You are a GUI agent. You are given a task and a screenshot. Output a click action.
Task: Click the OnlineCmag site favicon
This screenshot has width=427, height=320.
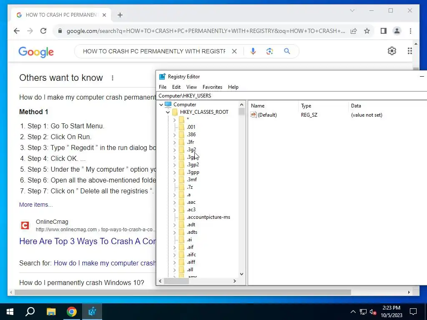(x=25, y=225)
